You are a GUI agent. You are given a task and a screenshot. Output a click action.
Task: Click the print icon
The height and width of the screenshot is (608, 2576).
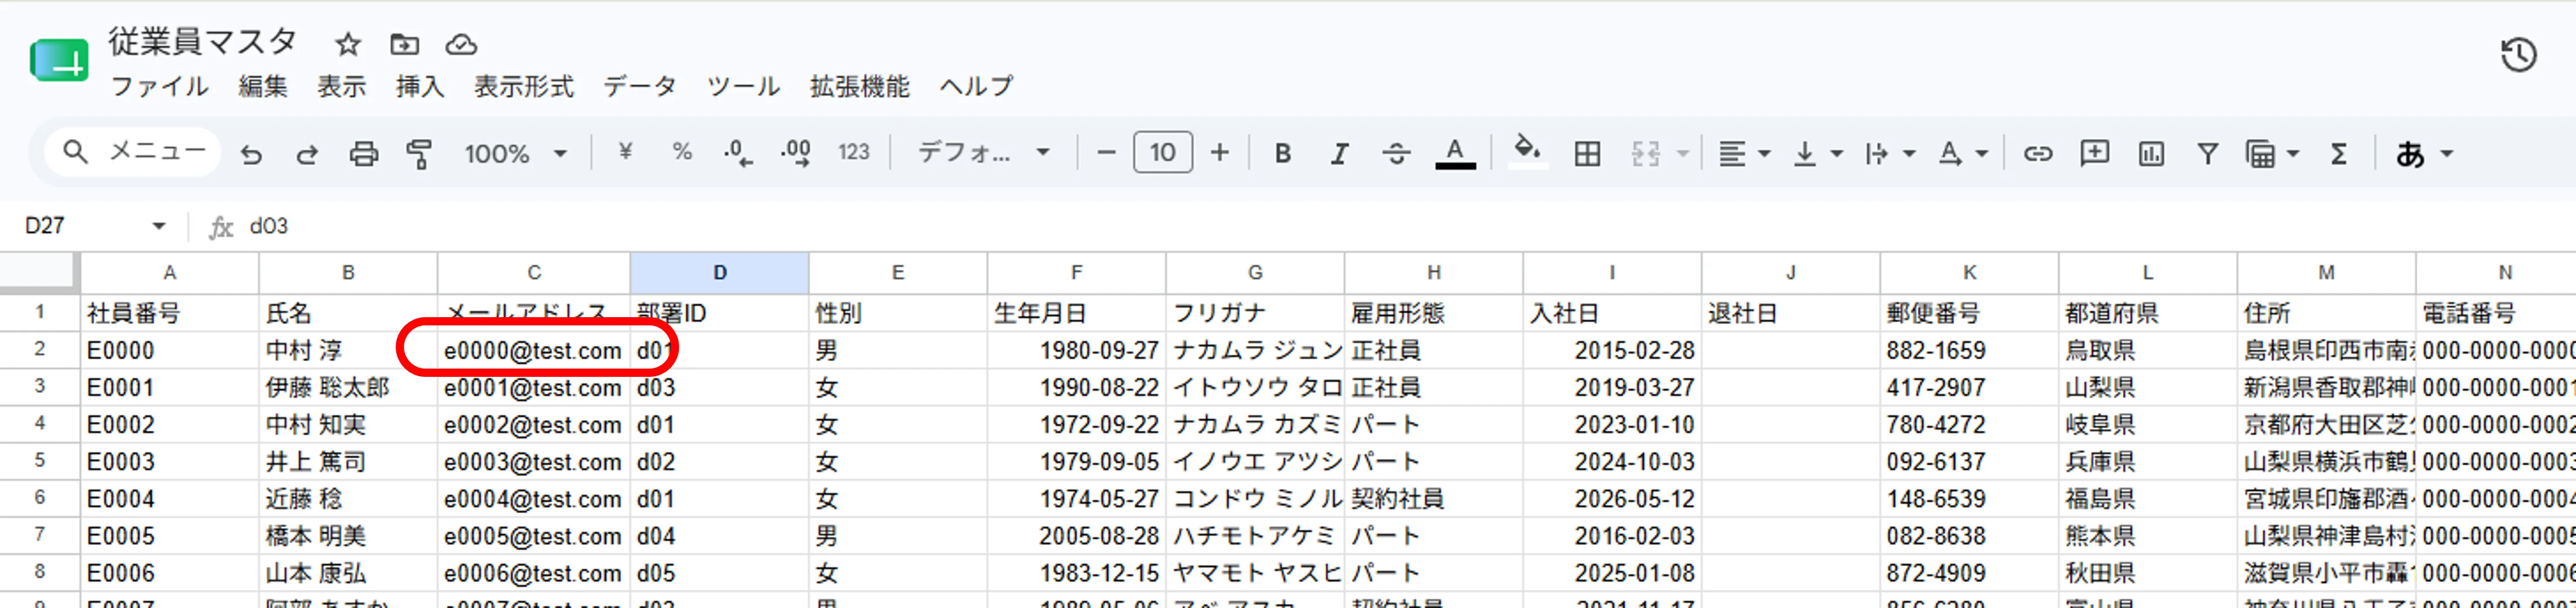363,154
